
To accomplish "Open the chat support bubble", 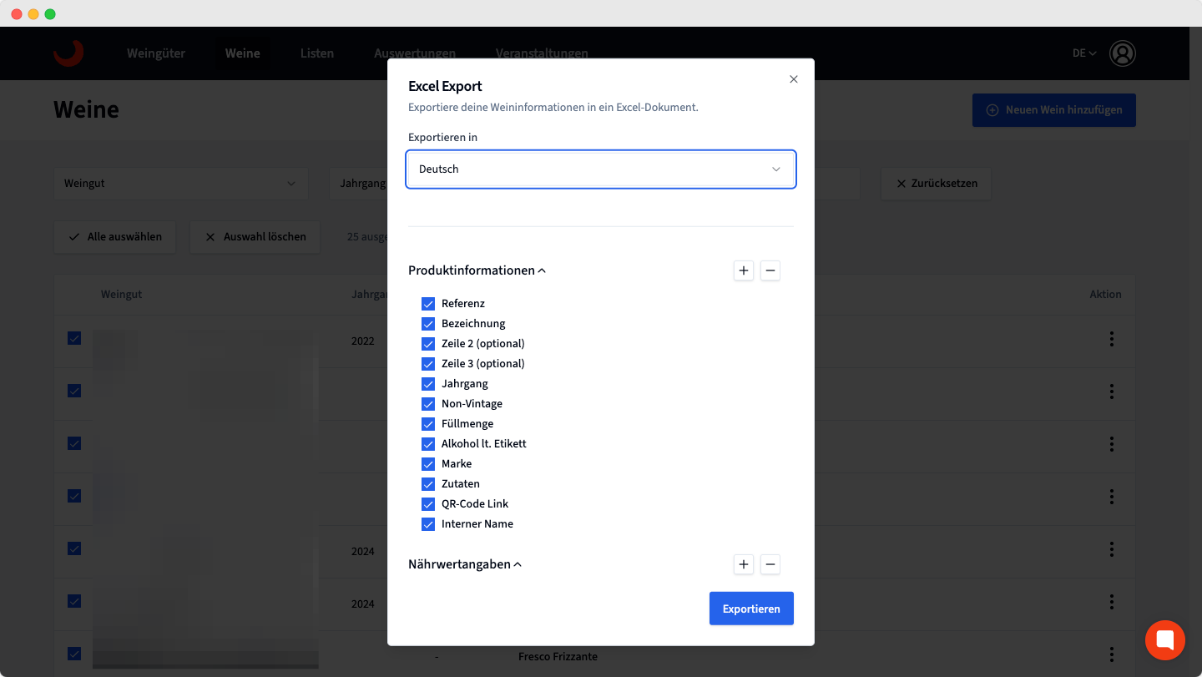I will tap(1165, 640).
